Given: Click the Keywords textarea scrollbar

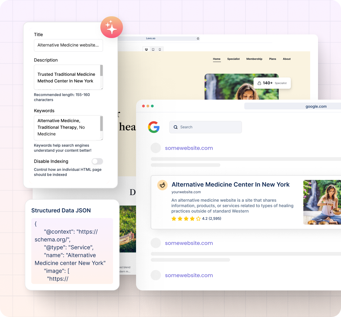Looking at the screenshot, I should click(x=101, y=123).
